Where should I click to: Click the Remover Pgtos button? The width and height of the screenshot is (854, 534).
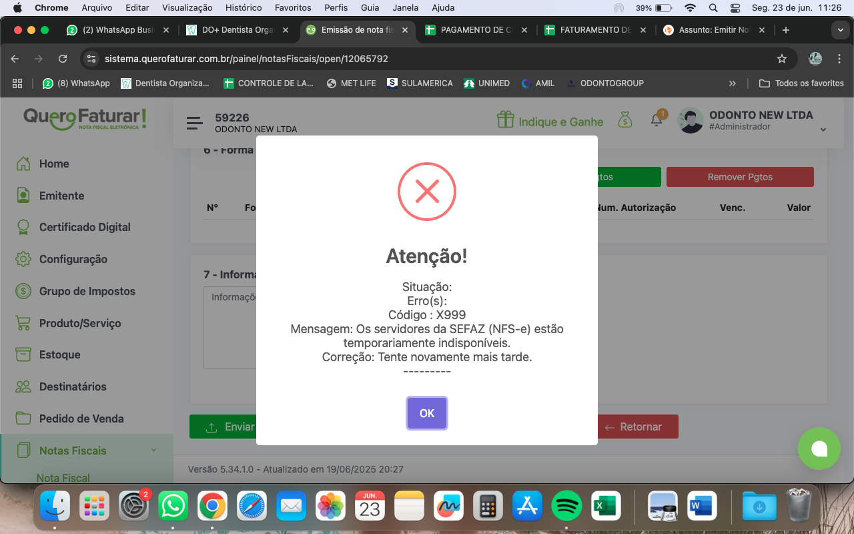pyautogui.click(x=740, y=177)
